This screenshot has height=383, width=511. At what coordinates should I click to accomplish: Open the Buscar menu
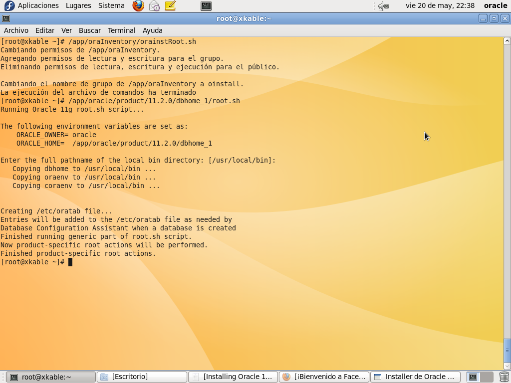[90, 30]
